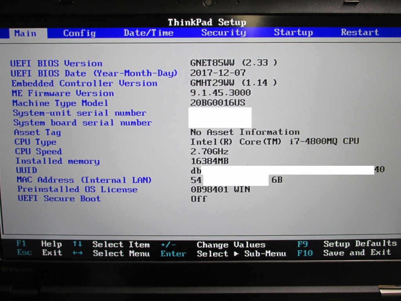Click the ThinkPad Setup title
This screenshot has width=401, height=301.
point(207,22)
